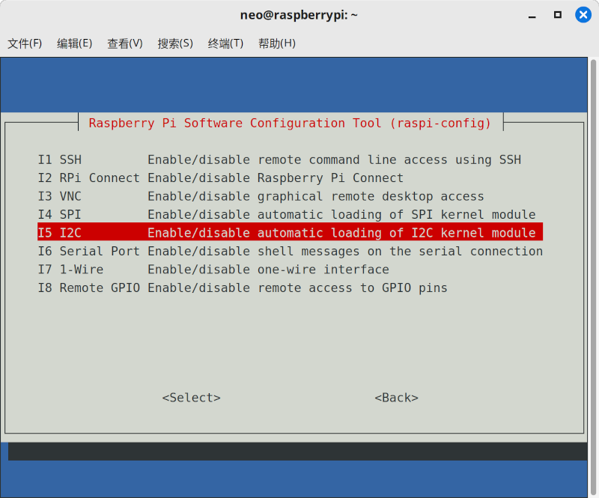The image size is (599, 498).
Task: Click the <Back> button
Action: click(x=397, y=398)
